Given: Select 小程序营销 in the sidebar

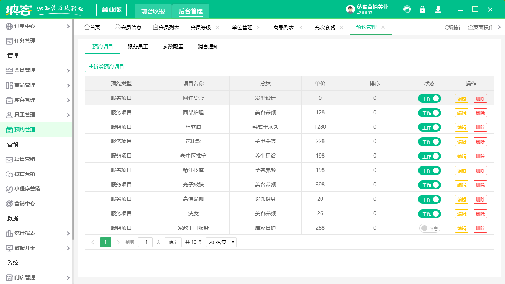Looking at the screenshot, I should 8,189.
